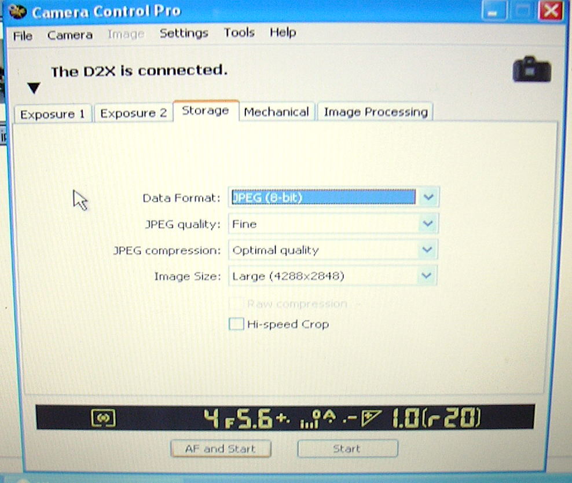This screenshot has height=483, width=572.
Task: Expand the JPEG compression dropdown arrow
Action: click(x=427, y=250)
